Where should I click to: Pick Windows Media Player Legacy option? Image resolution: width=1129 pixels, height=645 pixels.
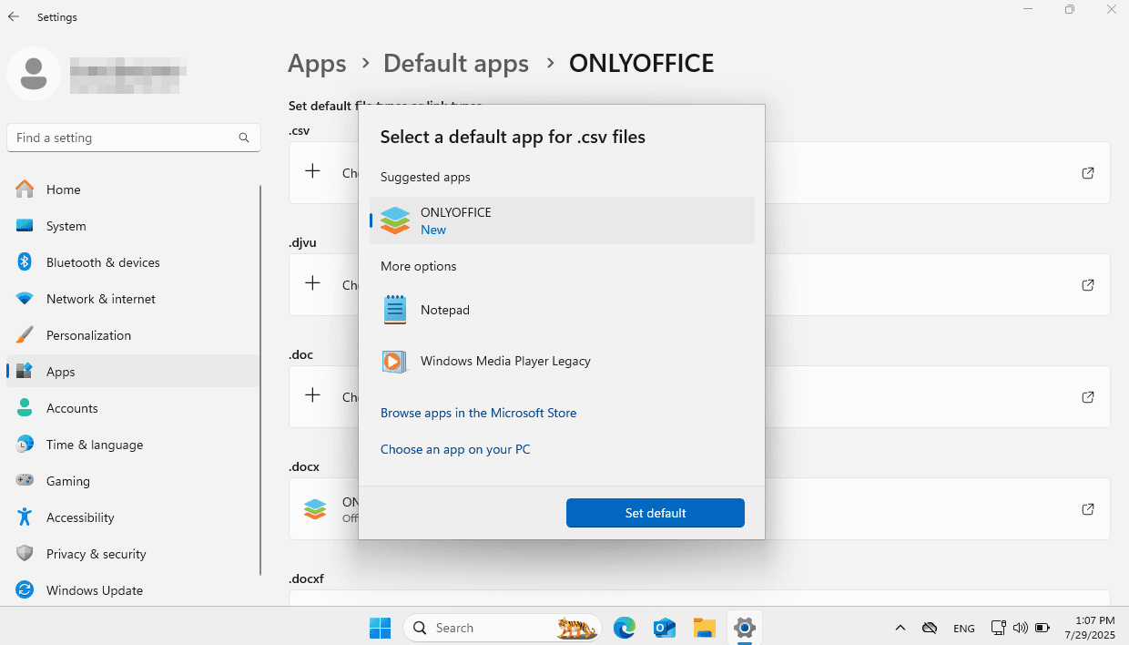tap(562, 361)
